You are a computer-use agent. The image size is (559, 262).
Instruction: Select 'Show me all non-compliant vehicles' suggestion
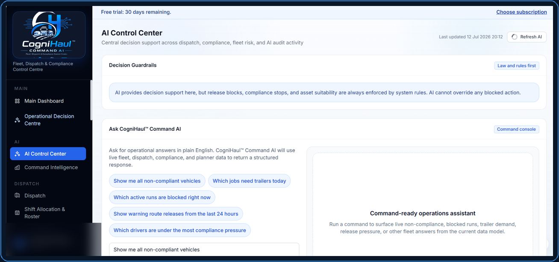click(x=157, y=181)
